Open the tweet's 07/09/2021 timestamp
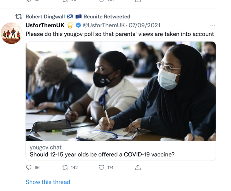Image resolution: width=231 pixels, height=191 pixels. click(144, 25)
